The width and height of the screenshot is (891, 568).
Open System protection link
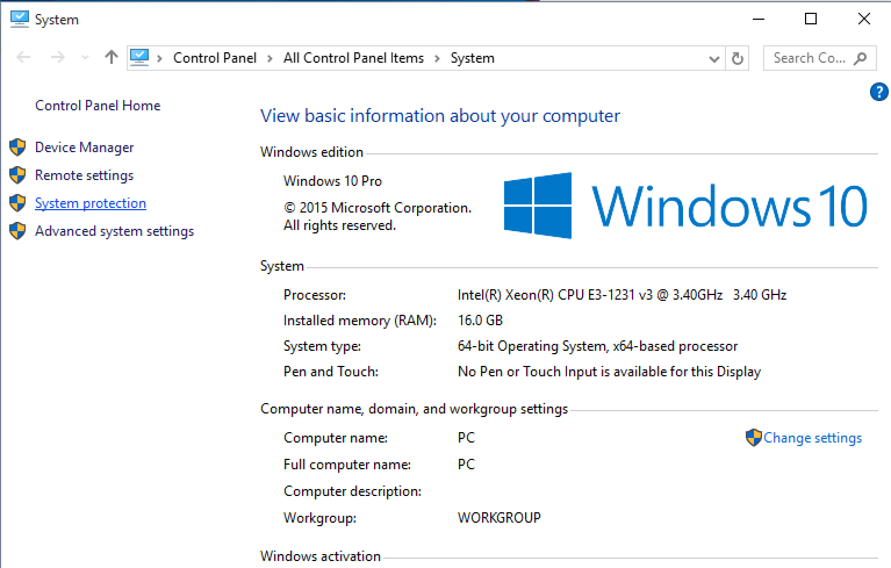pos(90,203)
